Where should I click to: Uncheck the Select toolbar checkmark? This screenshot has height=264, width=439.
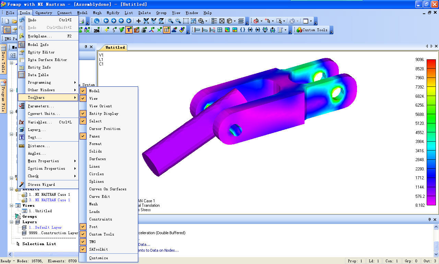(x=83, y=121)
